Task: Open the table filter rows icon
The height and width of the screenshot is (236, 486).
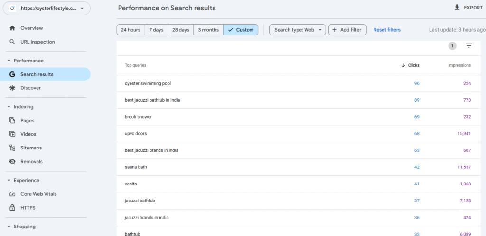Action: [x=469, y=46]
